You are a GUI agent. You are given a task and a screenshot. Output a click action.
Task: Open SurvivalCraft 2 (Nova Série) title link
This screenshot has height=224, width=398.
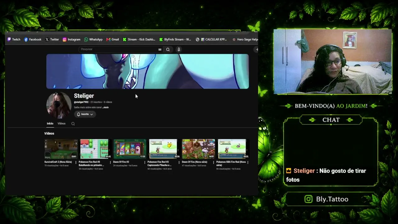58,162
